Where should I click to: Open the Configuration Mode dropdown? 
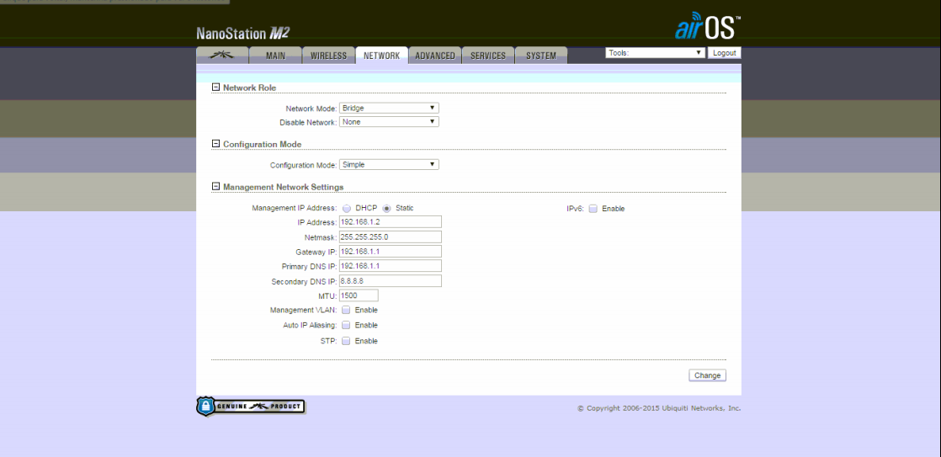tap(389, 164)
